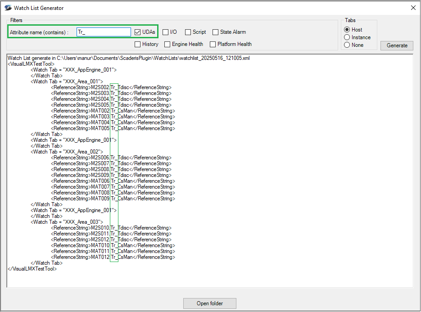The image size is (421, 312).
Task: Enable the State Alarm checkbox
Action: click(x=216, y=32)
